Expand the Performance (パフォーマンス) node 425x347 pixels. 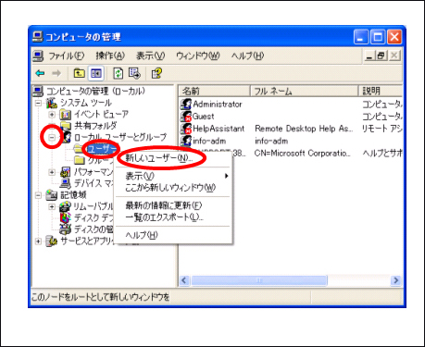[52, 172]
